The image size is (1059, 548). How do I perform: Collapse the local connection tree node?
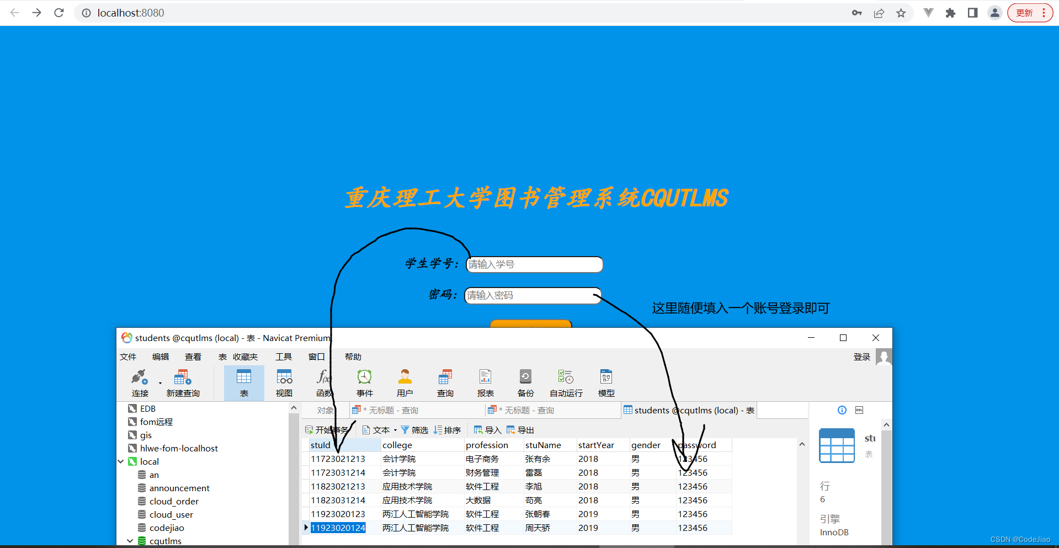click(x=120, y=461)
